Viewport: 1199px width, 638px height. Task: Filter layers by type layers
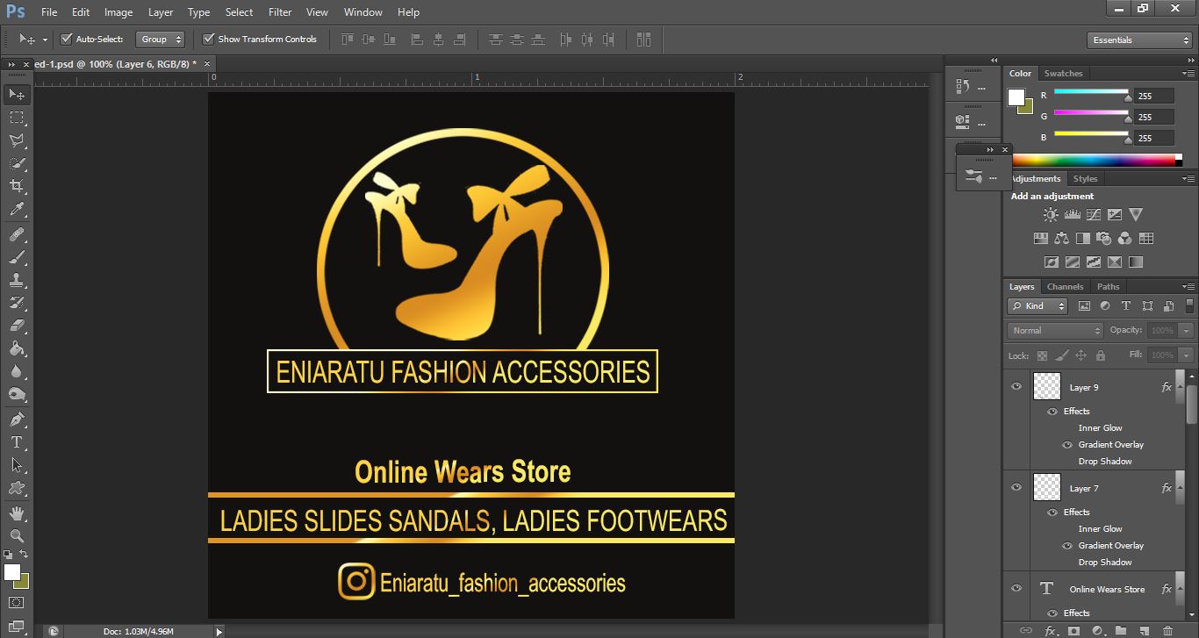pos(1126,306)
